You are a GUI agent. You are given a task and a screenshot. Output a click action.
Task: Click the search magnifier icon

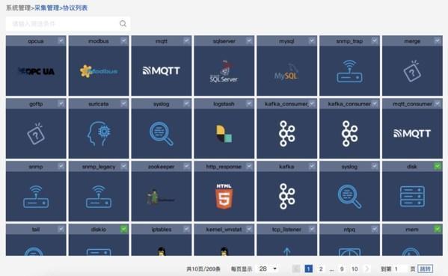pos(123,23)
